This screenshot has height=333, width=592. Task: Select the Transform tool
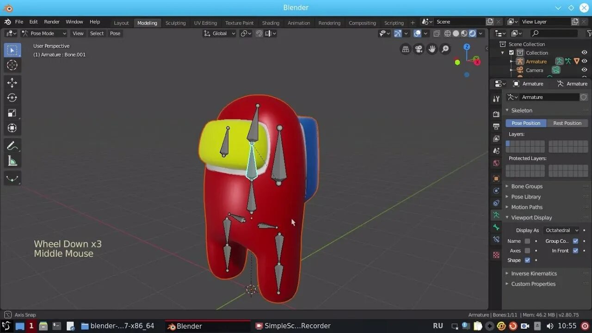point(12,128)
